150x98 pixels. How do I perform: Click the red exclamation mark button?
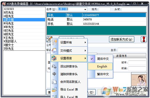click(x=144, y=39)
